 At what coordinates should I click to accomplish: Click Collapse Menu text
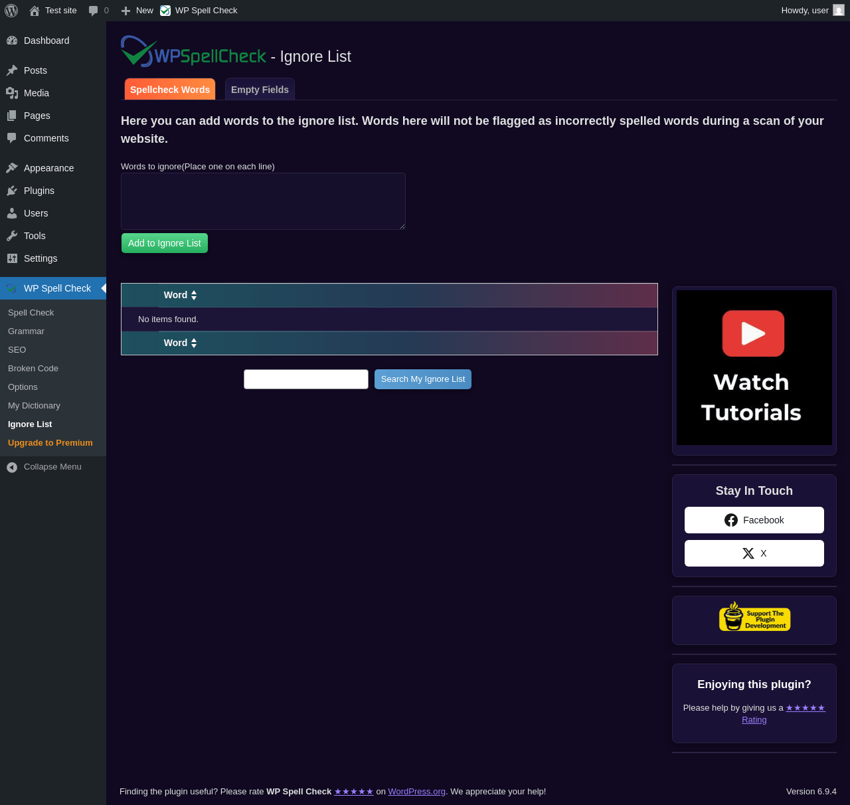[52, 467]
